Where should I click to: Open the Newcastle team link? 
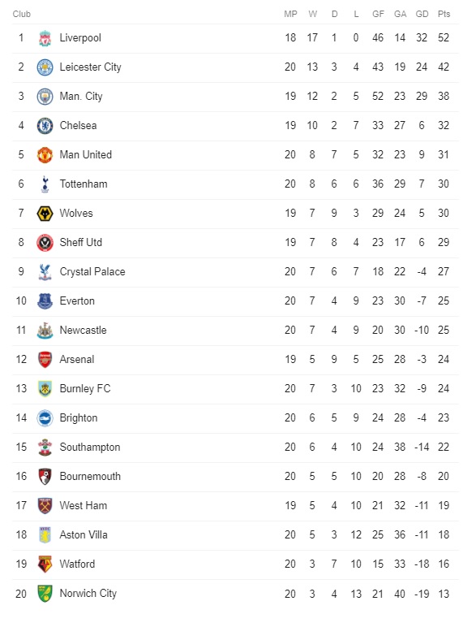[x=83, y=330]
